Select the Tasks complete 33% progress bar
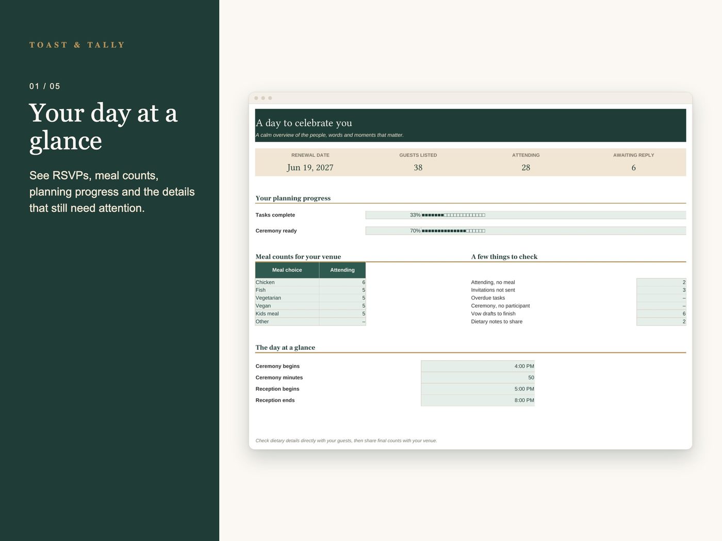The width and height of the screenshot is (722, 541). point(526,215)
